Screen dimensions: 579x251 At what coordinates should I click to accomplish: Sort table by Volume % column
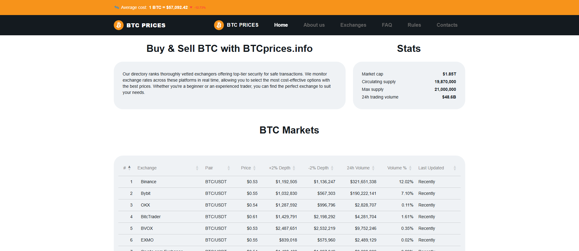400,168
